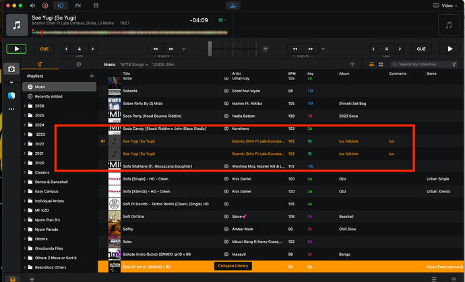This screenshot has width=465, height=282.
Task: Start recording with the record button
Action: (45, 5)
